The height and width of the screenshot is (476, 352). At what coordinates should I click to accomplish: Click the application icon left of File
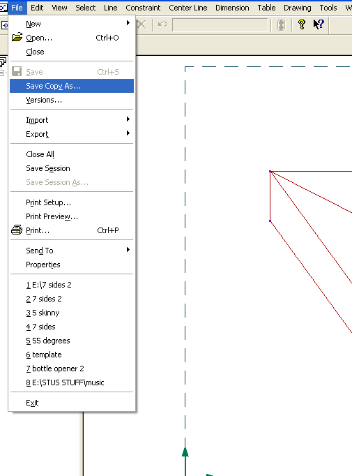click(x=3, y=7)
